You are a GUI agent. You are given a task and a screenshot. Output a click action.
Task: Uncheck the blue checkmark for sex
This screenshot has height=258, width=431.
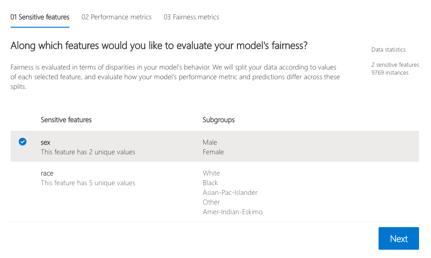[x=23, y=142]
